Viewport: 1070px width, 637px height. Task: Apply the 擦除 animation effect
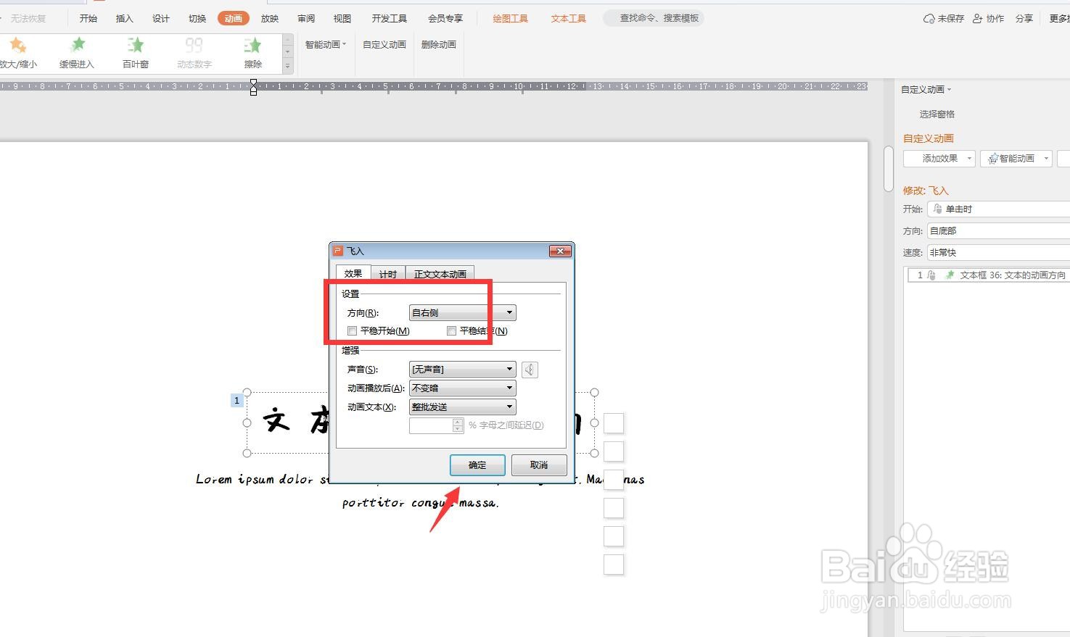252,54
